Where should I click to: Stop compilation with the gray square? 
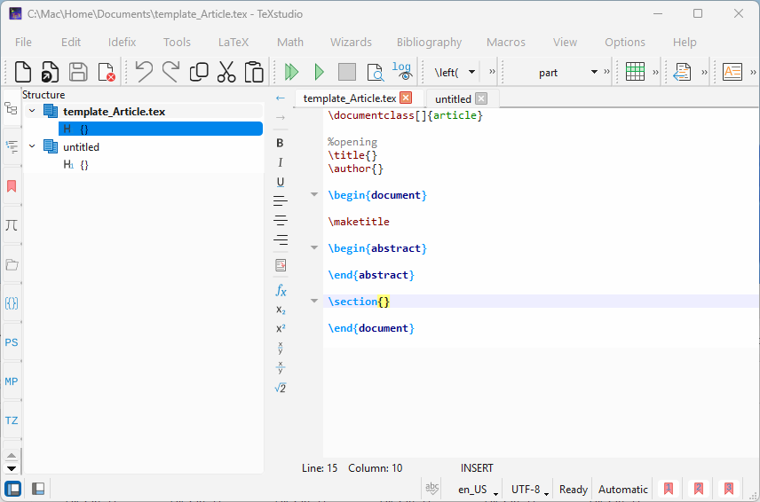(347, 72)
